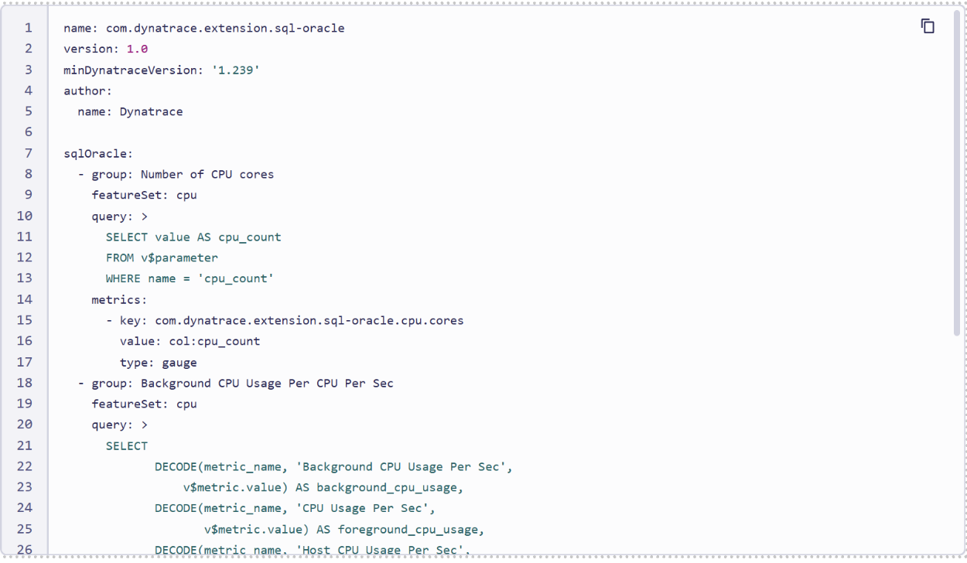Image resolution: width=967 pixels, height=563 pixels.
Task: Click the group Number of CPU cores line
Action: pyautogui.click(x=176, y=174)
